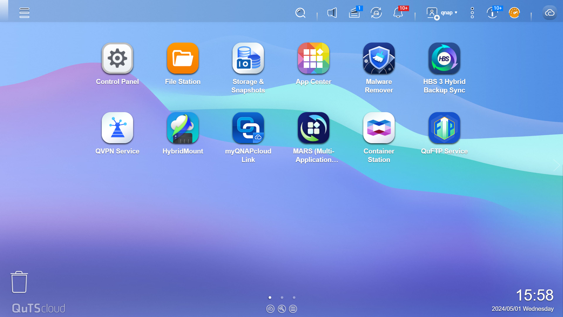Switch to third desktop page dot
Image resolution: width=563 pixels, height=317 pixels.
[x=294, y=298]
